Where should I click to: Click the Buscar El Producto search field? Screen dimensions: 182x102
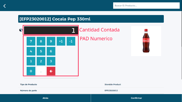[146, 6]
